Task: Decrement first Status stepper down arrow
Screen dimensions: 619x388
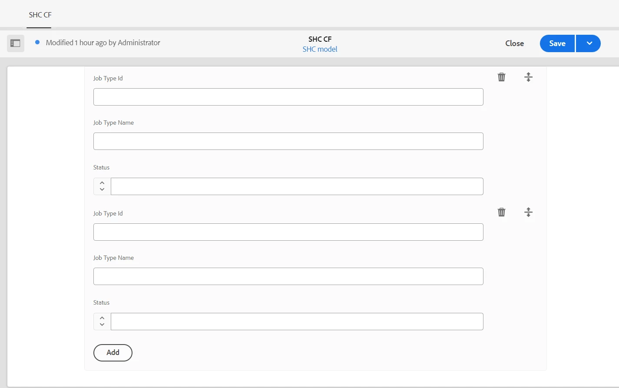Action: (102, 189)
